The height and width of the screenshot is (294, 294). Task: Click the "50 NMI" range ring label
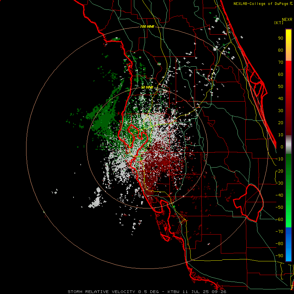point(147,87)
